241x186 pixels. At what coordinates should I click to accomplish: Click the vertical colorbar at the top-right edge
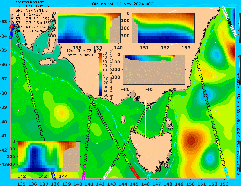239,28
